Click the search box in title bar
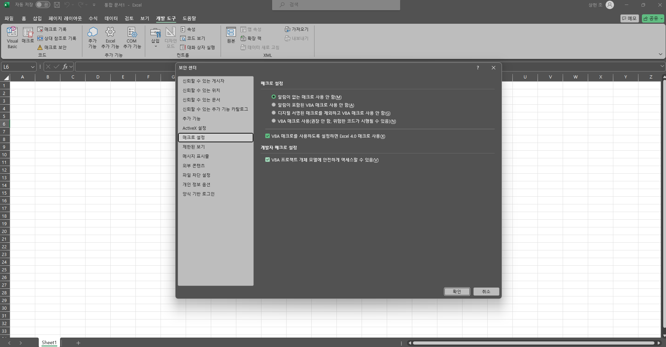The image size is (666, 347). click(x=336, y=5)
